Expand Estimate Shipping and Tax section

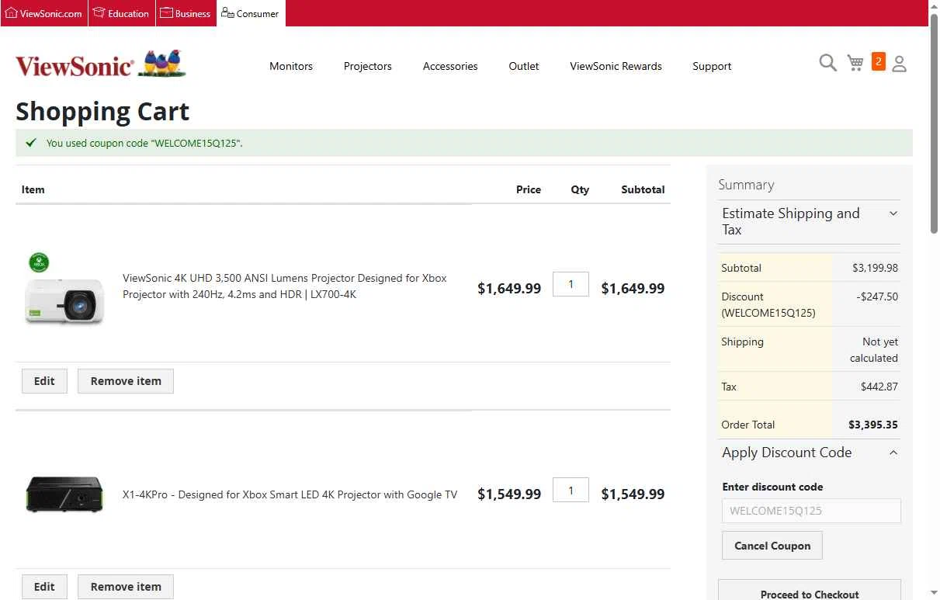pos(809,221)
